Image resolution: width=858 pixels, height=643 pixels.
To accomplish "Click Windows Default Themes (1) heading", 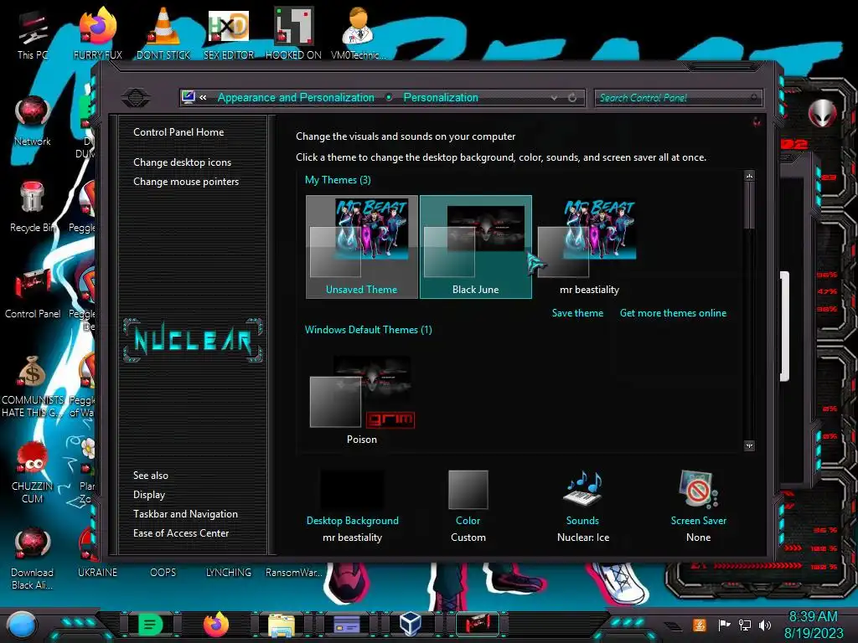I will pos(369,330).
